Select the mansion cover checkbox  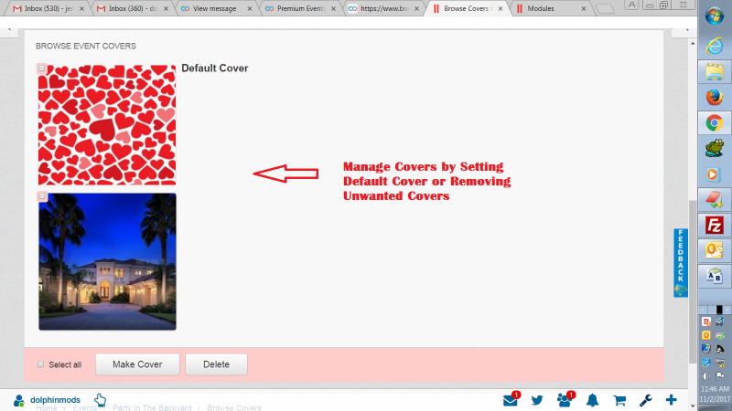42,196
